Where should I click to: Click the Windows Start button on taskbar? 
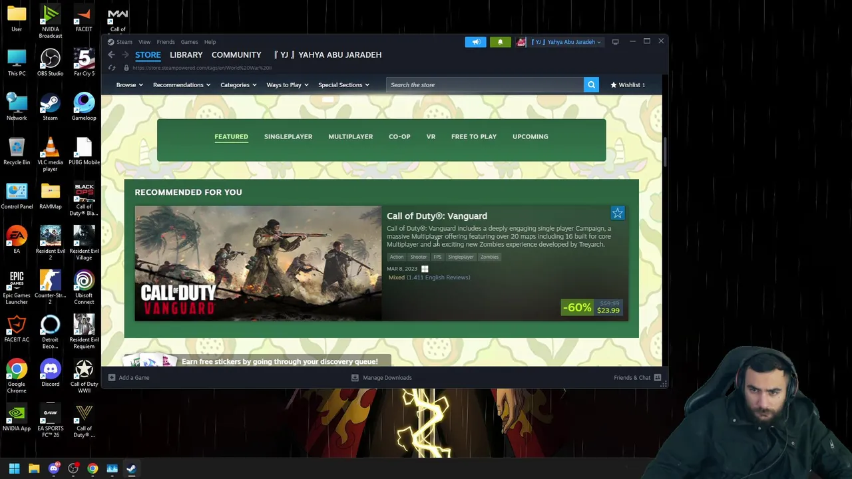[x=14, y=468]
